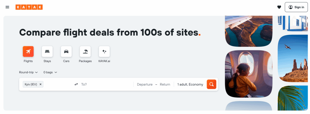The image size is (310, 114).
Task: Select the Cars icon
Action: click(66, 52)
